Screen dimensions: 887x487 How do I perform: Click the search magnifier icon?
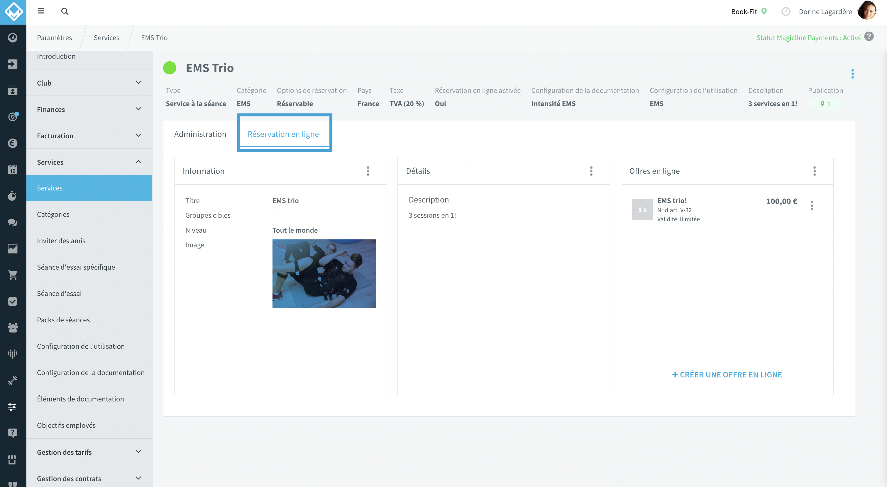65,11
